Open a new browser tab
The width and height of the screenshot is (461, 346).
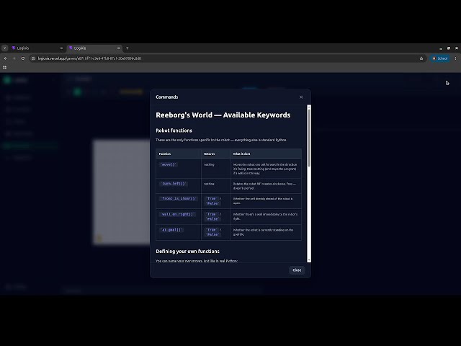point(127,48)
